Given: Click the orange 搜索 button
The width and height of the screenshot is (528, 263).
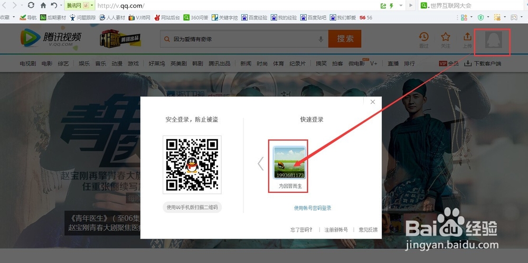Looking at the screenshot, I should click(x=345, y=38).
